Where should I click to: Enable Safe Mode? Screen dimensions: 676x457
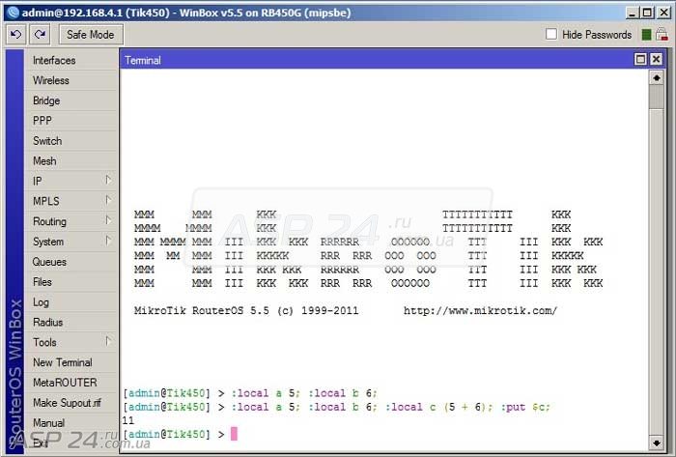click(x=90, y=35)
